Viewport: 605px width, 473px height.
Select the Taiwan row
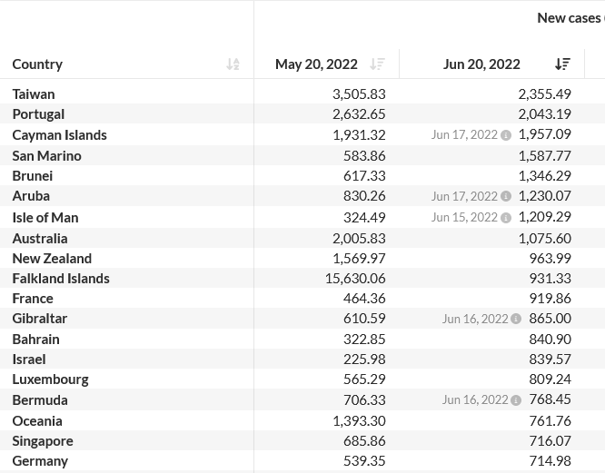(34, 94)
